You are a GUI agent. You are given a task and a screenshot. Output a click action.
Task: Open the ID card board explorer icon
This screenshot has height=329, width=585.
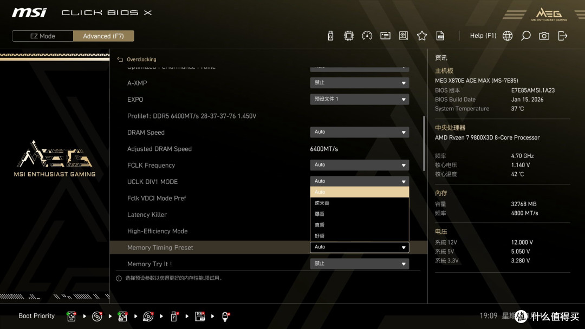point(385,36)
